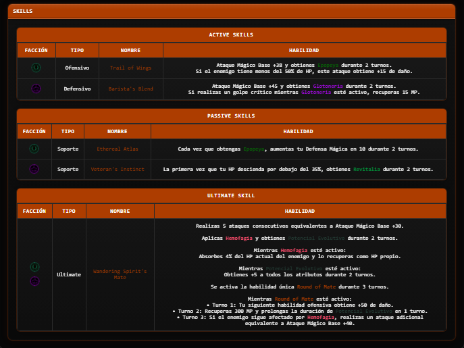Select the SKILLS panel header
464x348 pixels.
click(x=232, y=11)
